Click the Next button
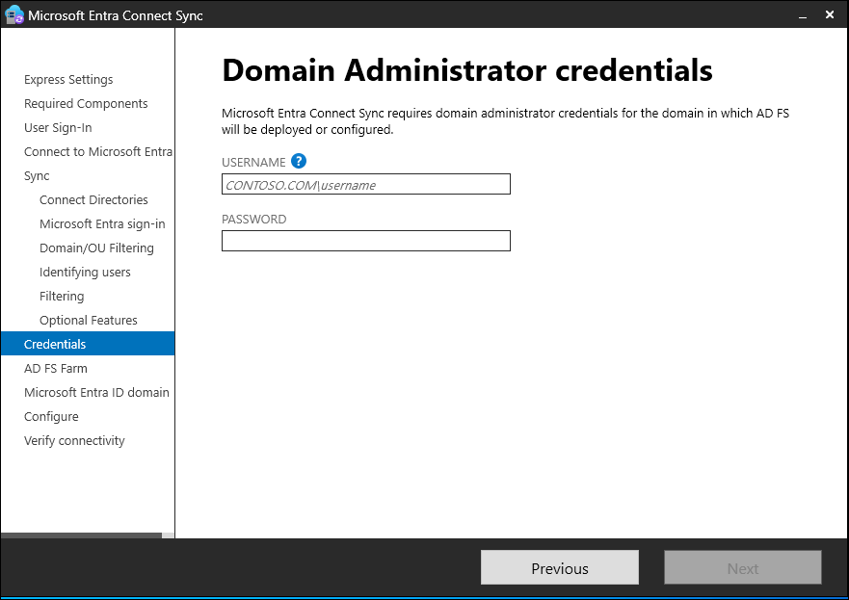Viewport: 849px width, 600px height. tap(742, 568)
